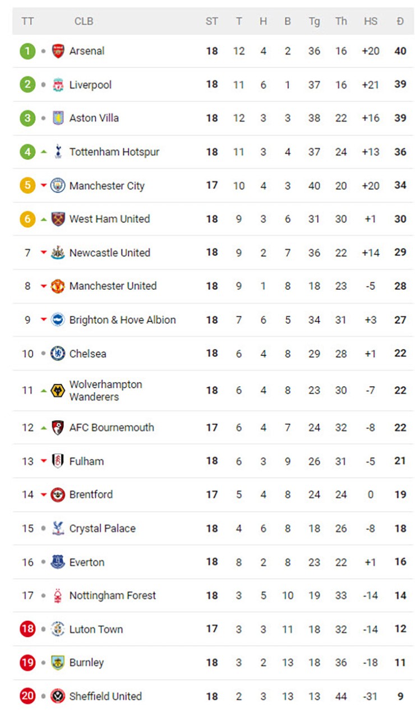Viewport: 415px width, 710px height.
Task: Click the CLB column header
Action: [x=84, y=21]
